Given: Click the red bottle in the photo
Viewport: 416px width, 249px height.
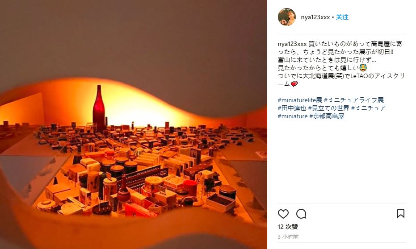Looking at the screenshot, I should coord(99,108).
